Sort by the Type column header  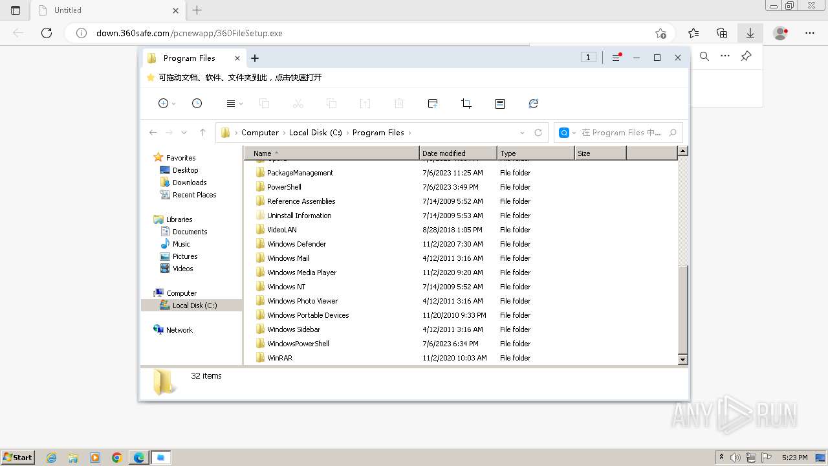(536, 153)
